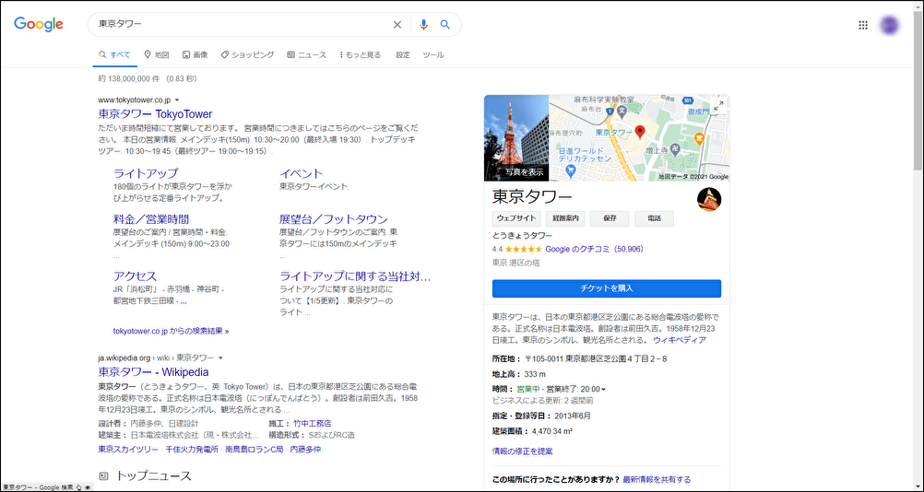Viewport: 924px width, 492px height.
Task: Start voice search with microphone icon
Action: tap(423, 25)
